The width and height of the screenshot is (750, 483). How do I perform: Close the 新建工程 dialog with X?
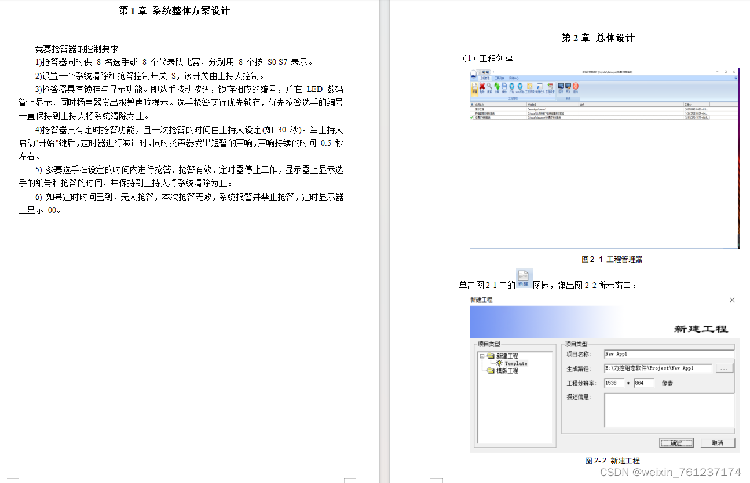click(x=732, y=300)
